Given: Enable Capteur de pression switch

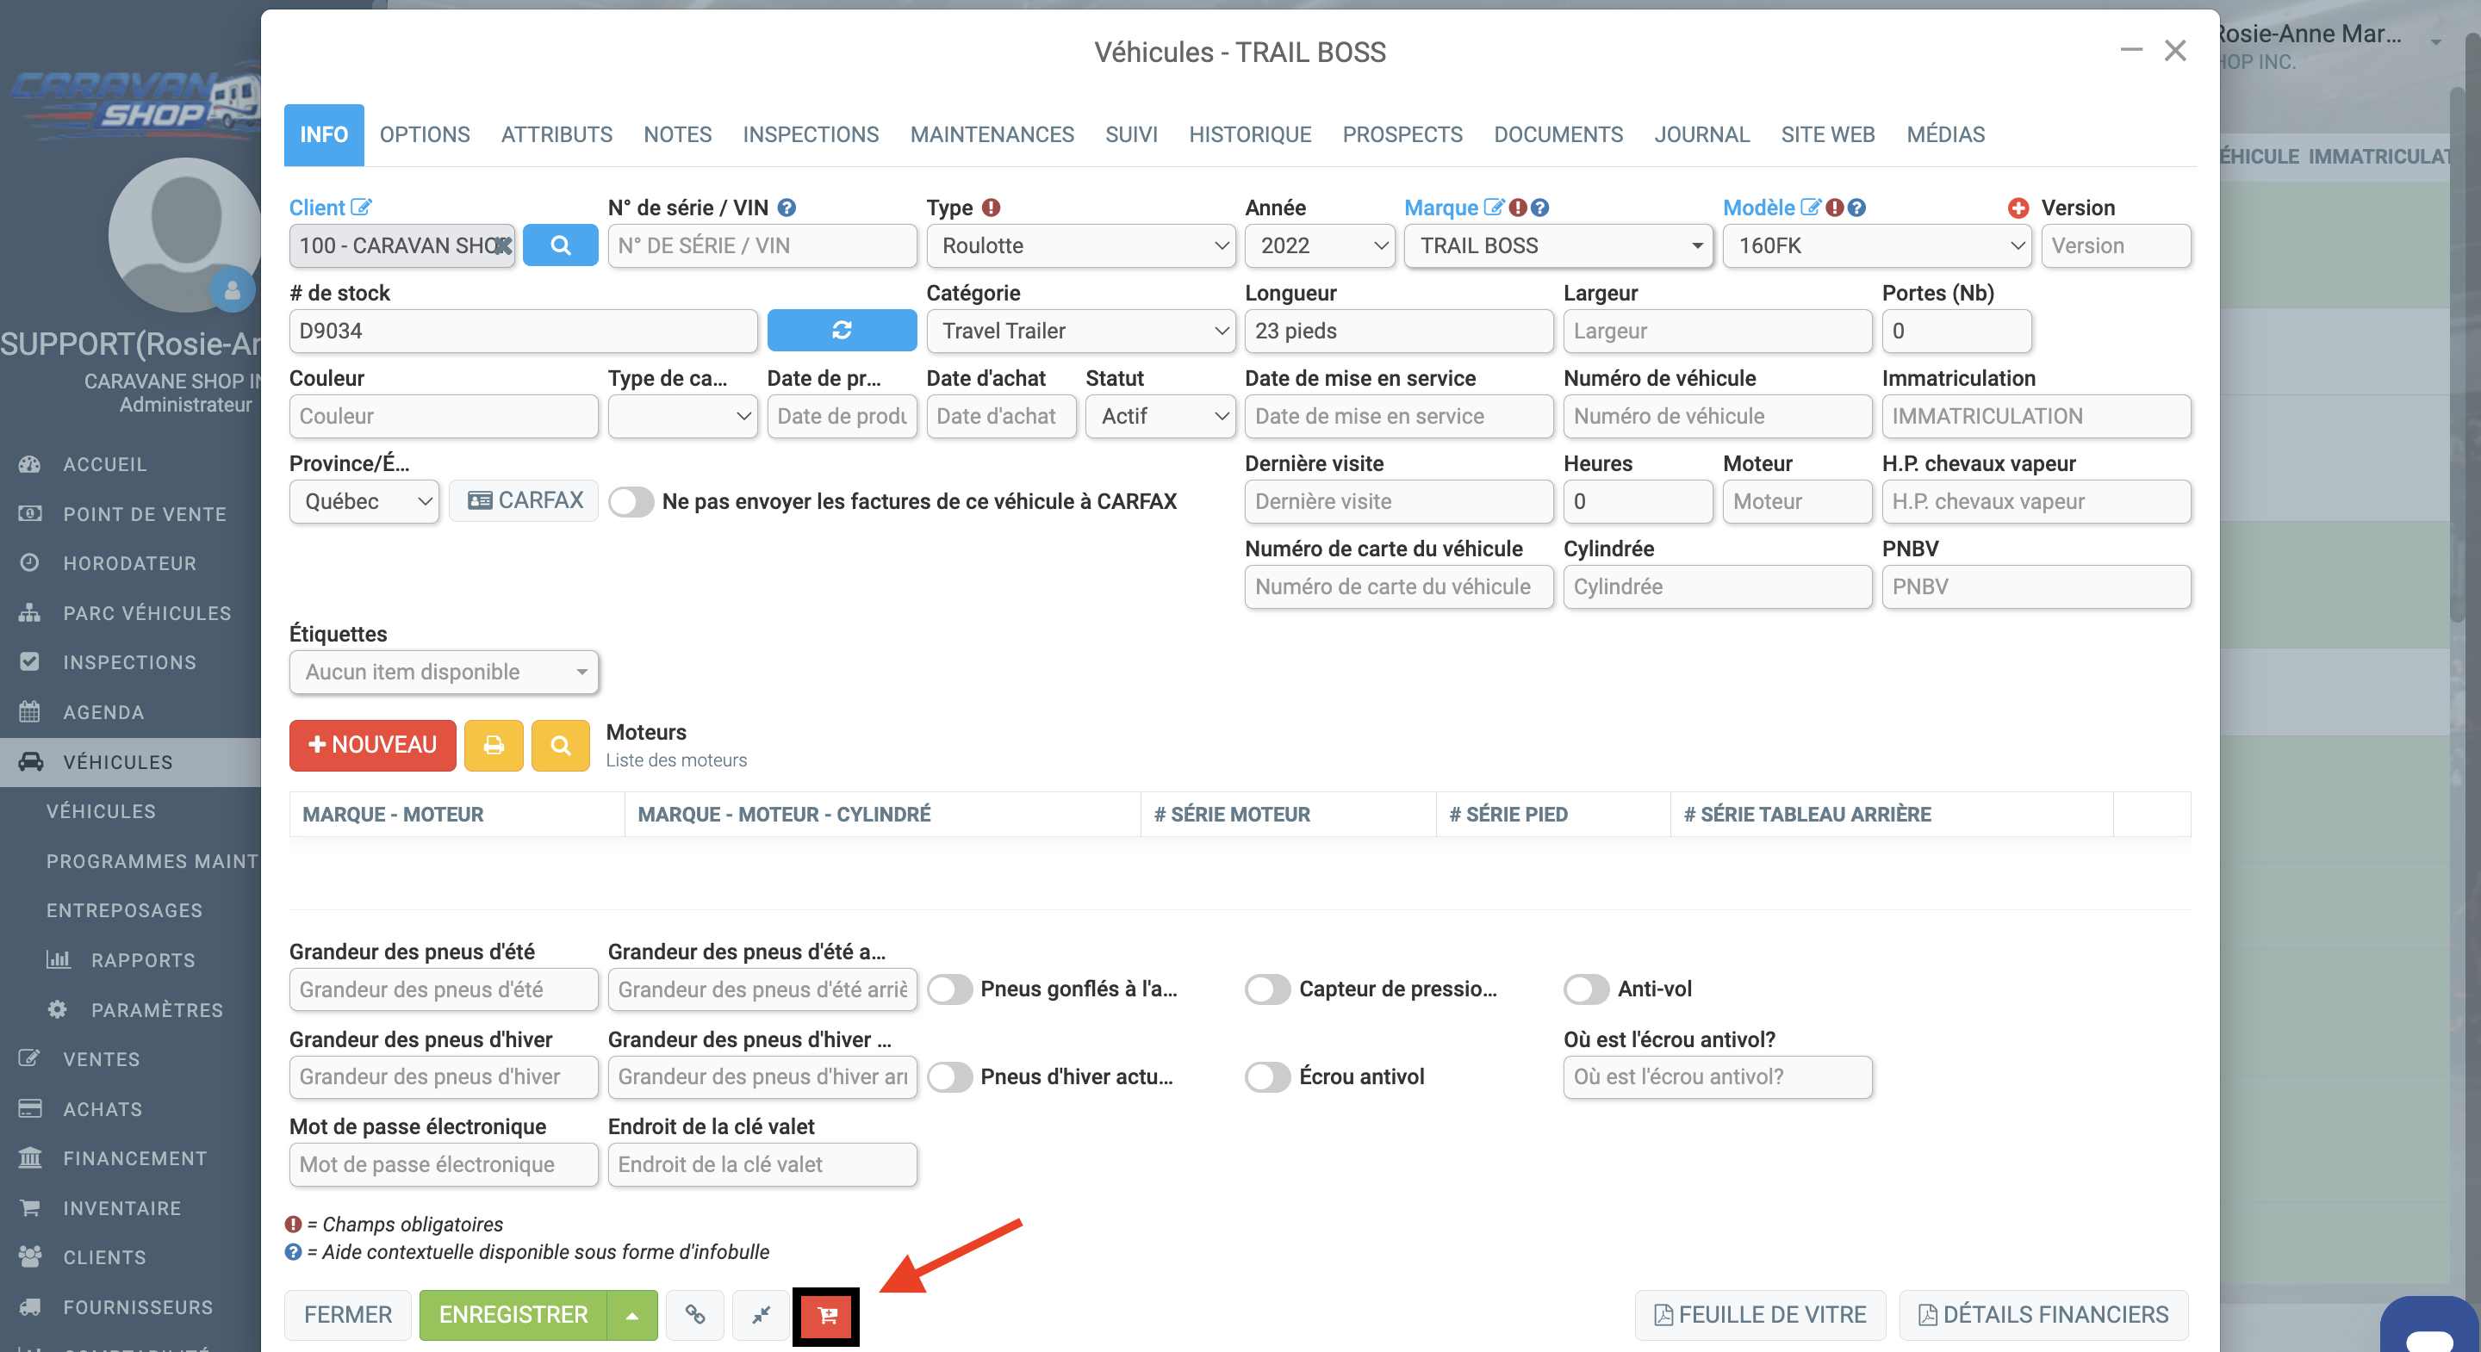Looking at the screenshot, I should 1267,989.
